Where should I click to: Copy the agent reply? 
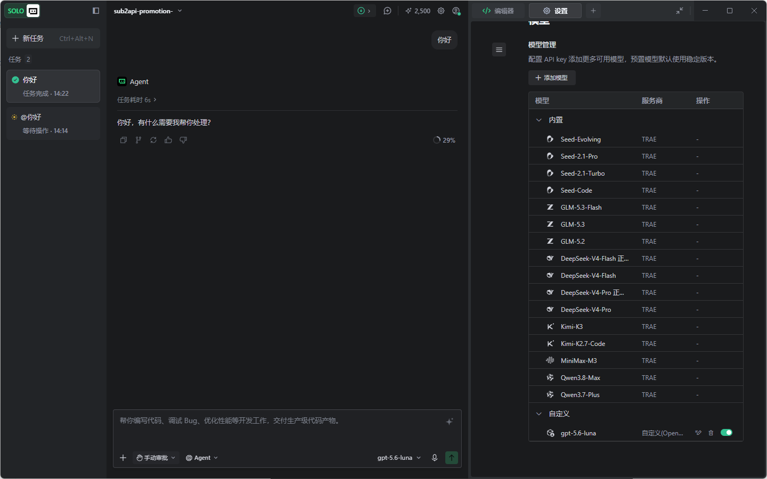pyautogui.click(x=124, y=140)
